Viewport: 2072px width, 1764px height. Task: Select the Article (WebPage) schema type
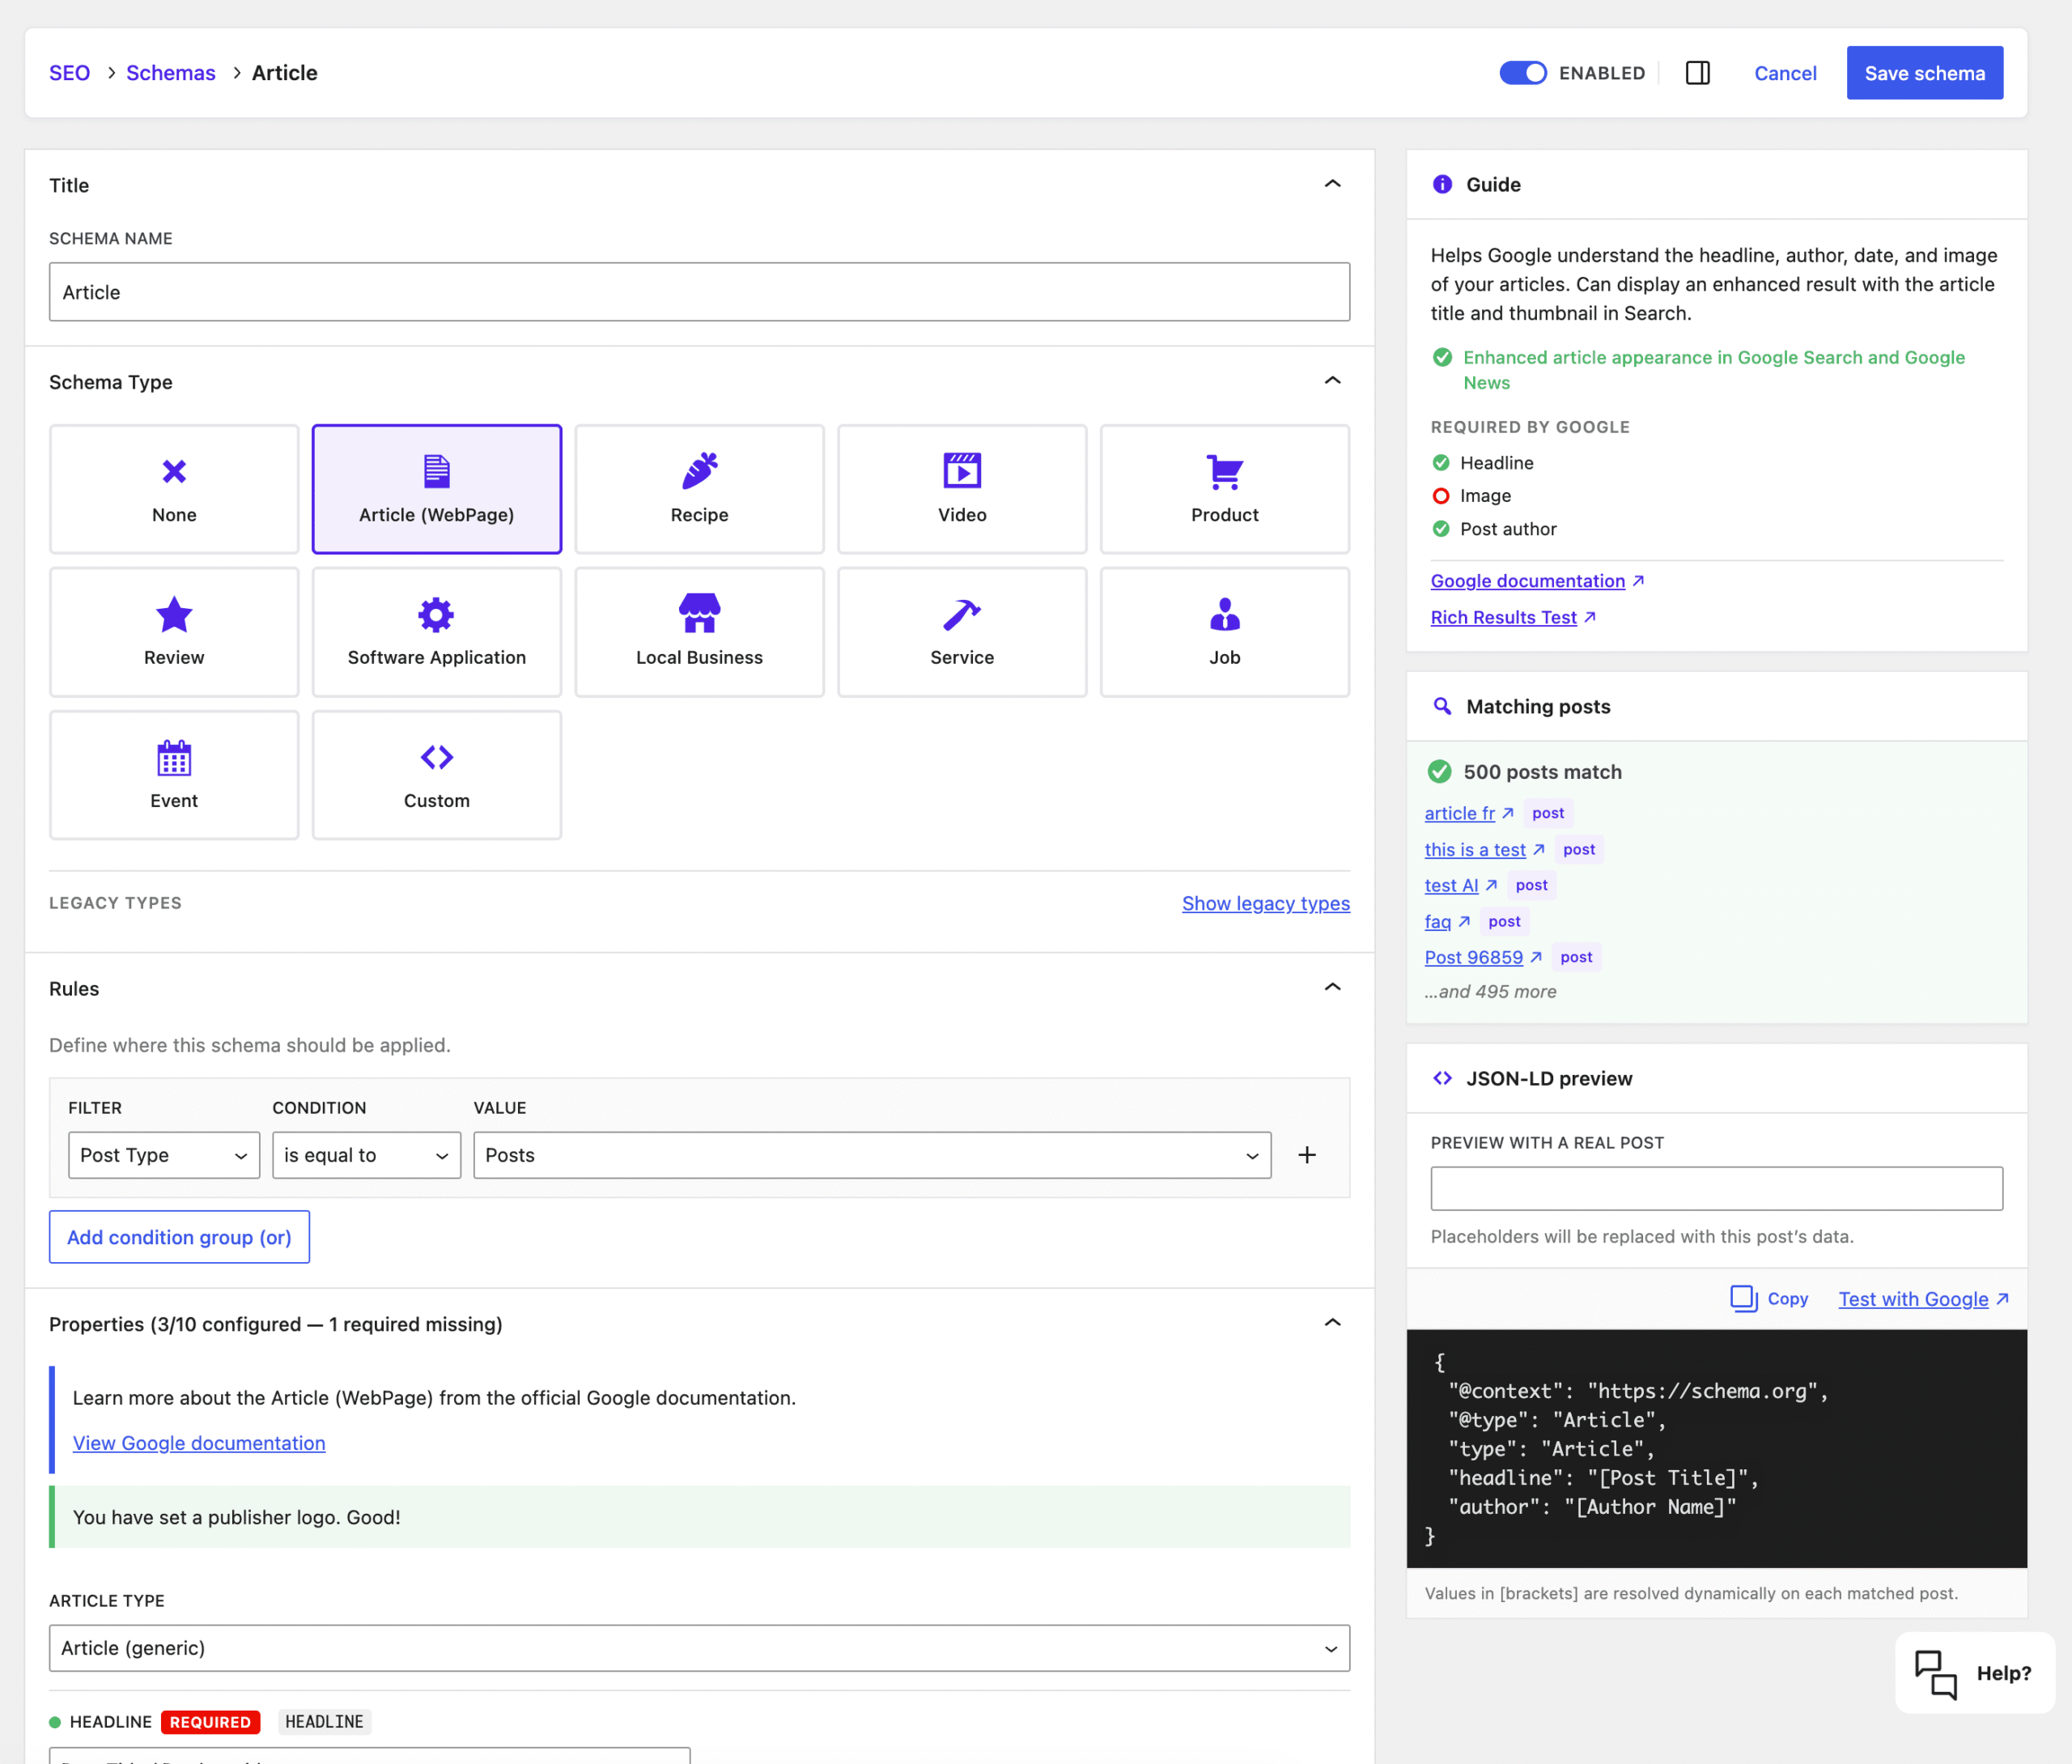coord(437,489)
